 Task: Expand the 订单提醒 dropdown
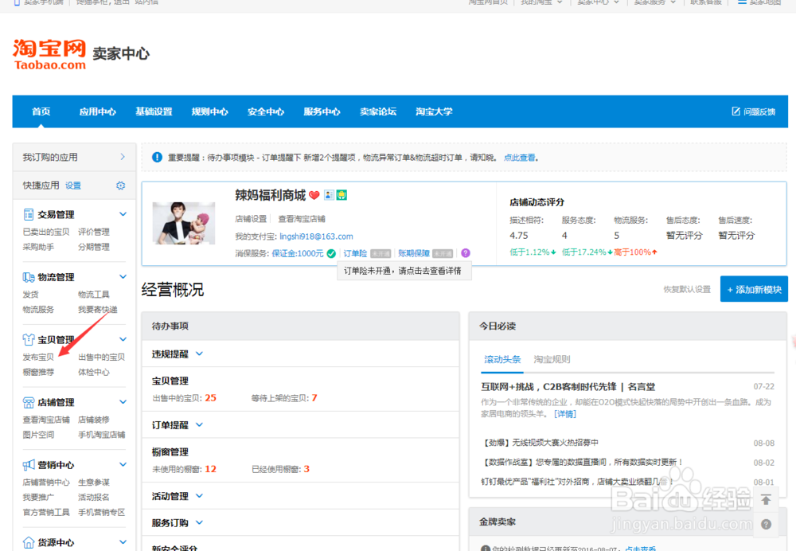[200, 424]
